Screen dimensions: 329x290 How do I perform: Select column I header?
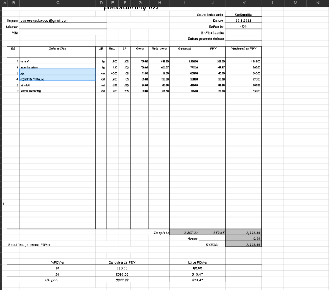184,3
